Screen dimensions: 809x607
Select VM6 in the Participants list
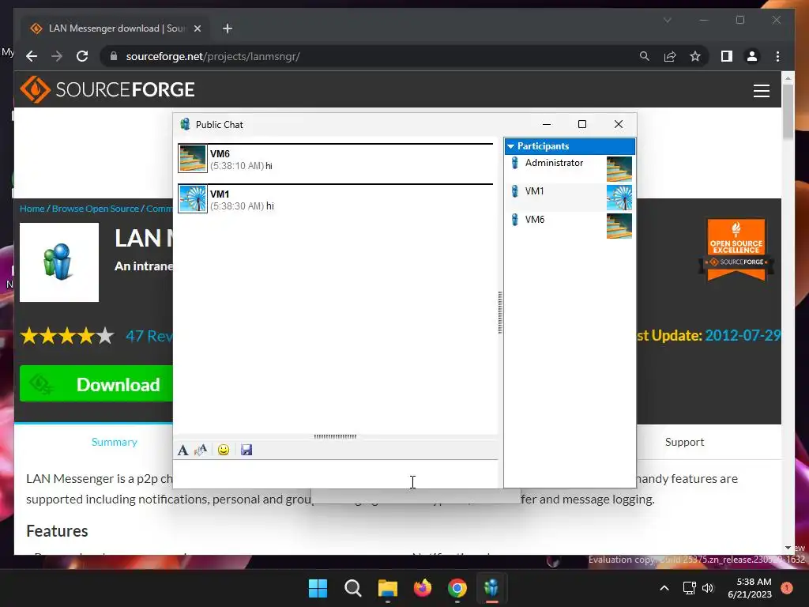[x=535, y=220]
